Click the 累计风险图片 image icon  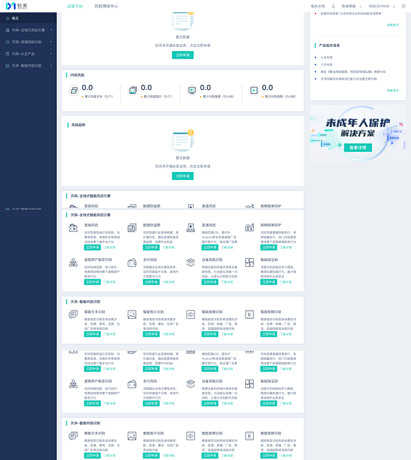click(x=133, y=91)
